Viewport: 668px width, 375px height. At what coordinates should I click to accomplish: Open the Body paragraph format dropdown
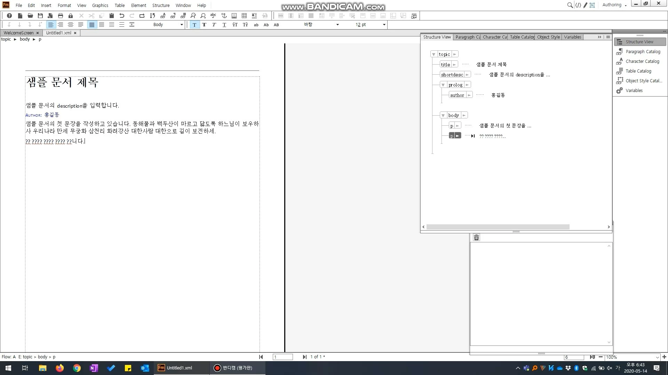181,25
